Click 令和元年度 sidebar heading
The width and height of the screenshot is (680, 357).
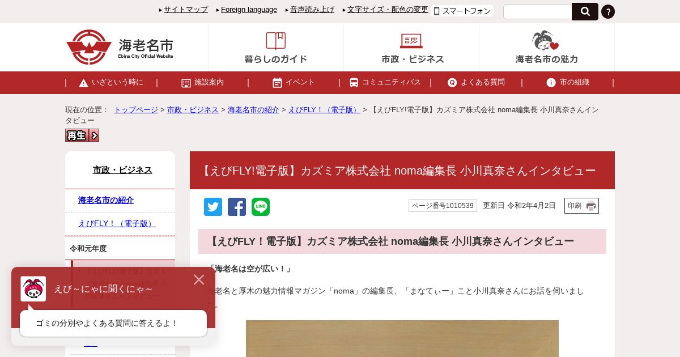88,248
